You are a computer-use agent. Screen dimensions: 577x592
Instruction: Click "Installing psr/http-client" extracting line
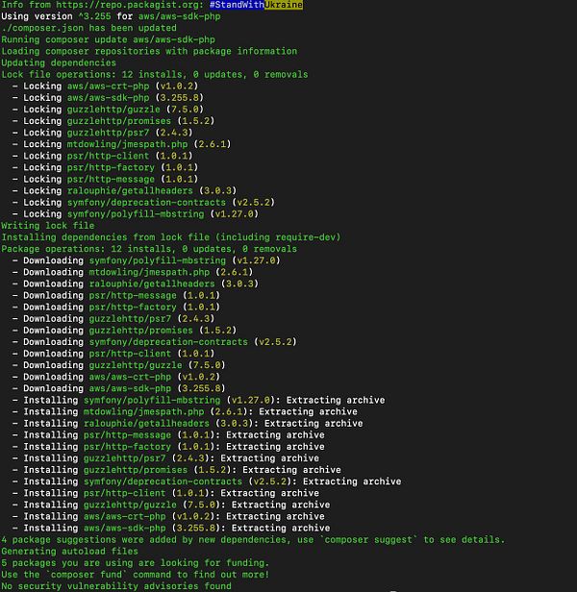coord(165,493)
